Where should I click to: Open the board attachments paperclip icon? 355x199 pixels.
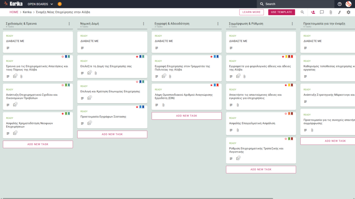pyautogui.click(x=331, y=12)
